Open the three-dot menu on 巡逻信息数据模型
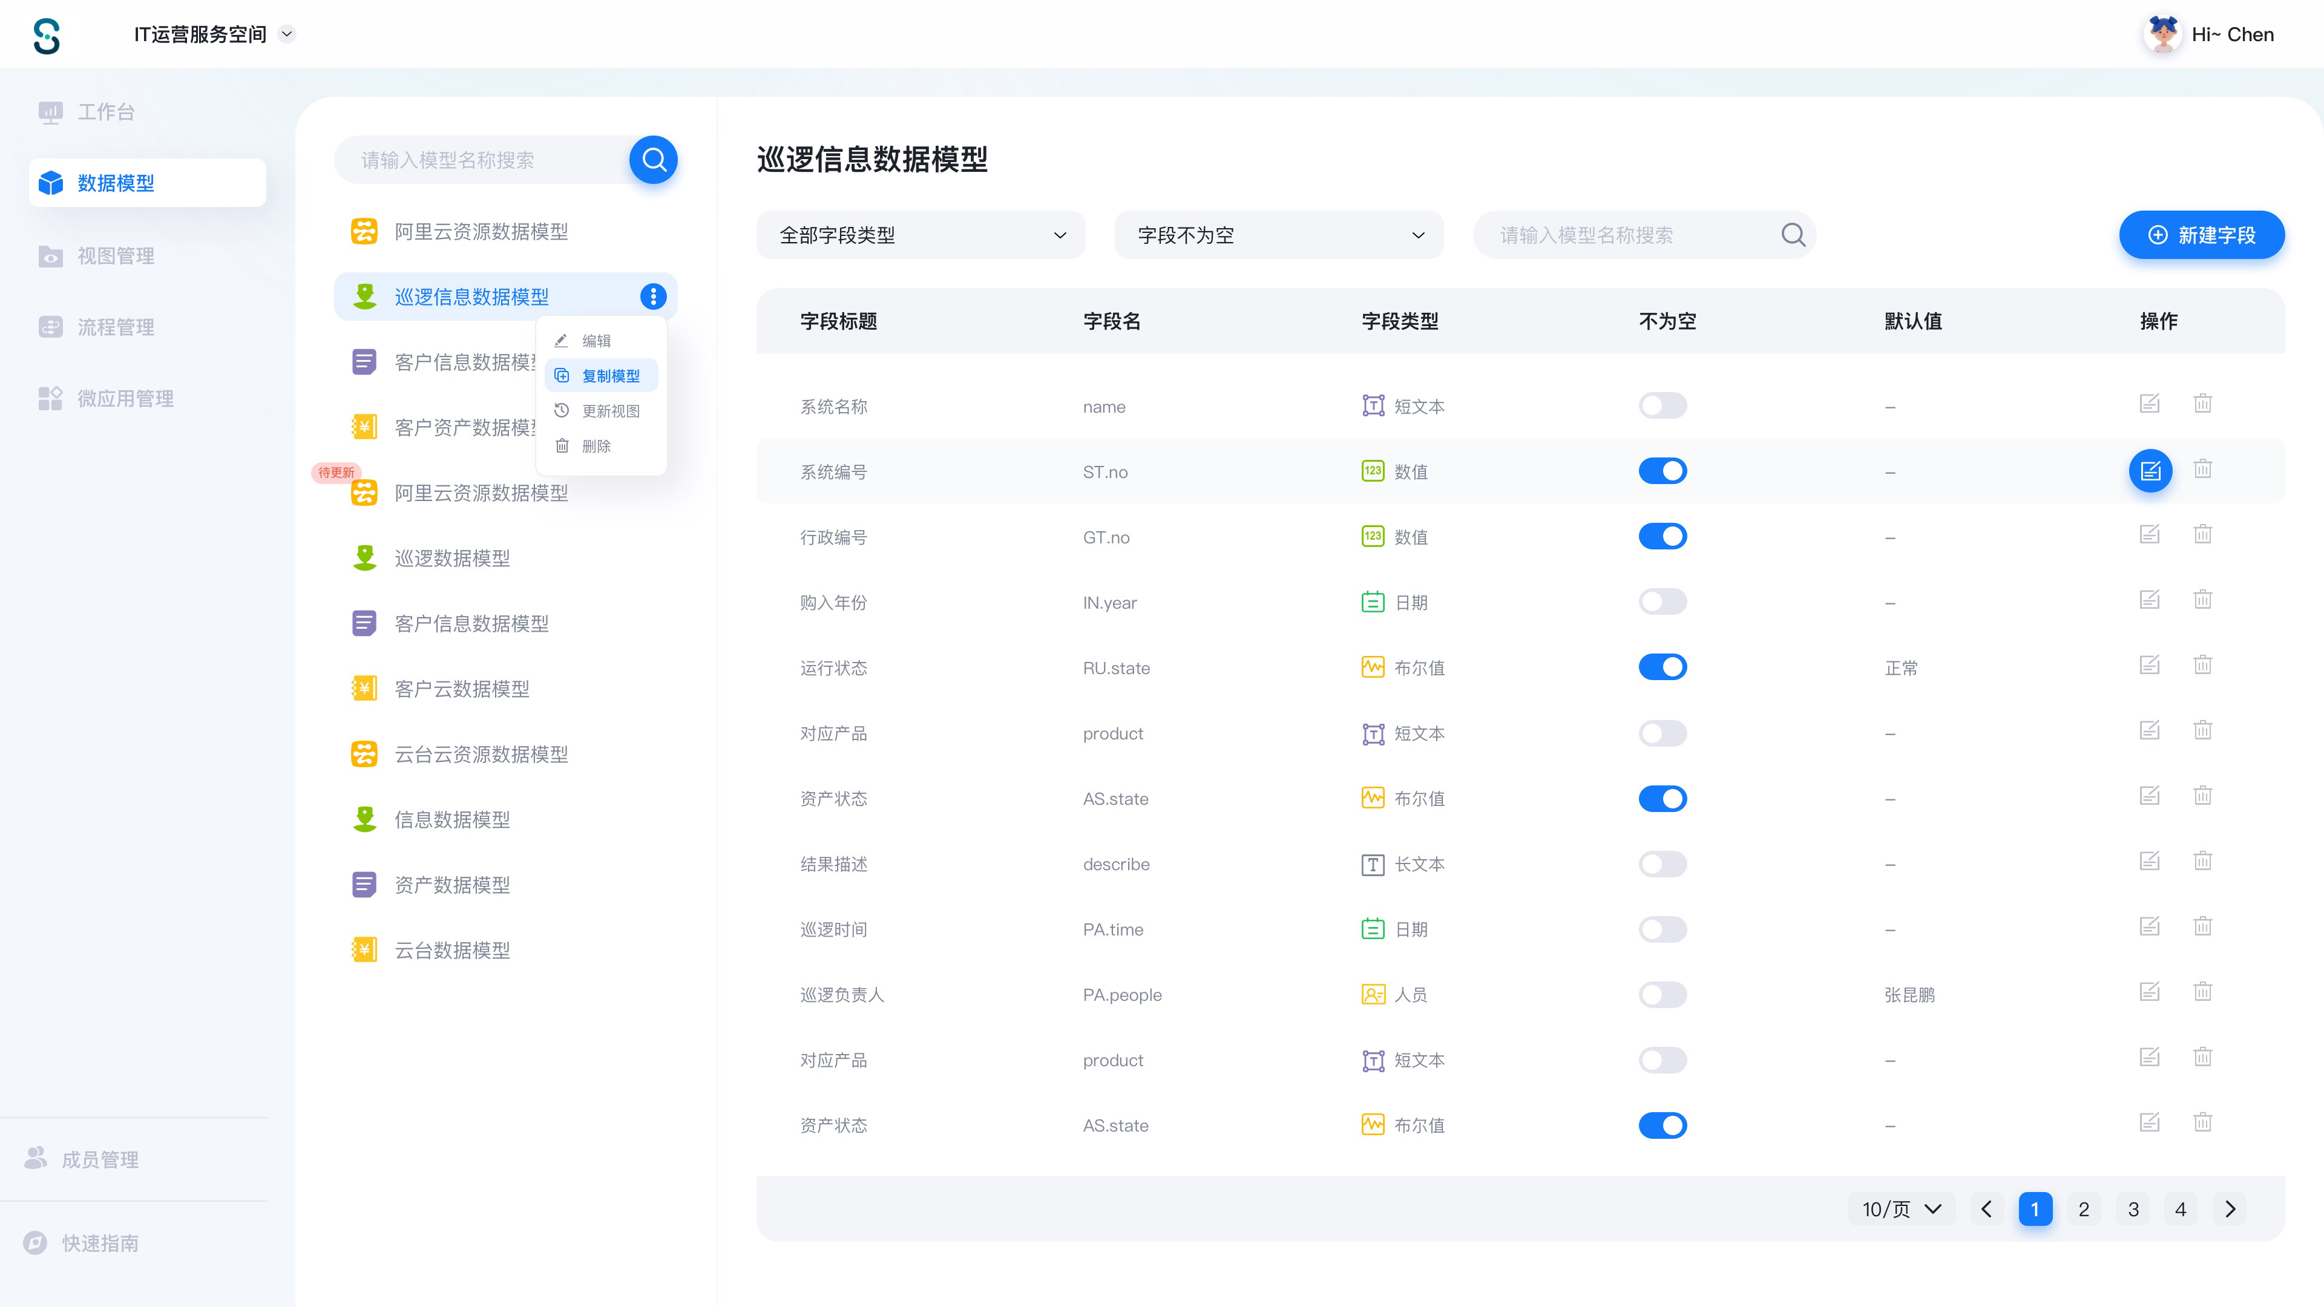Screen dimensions: 2324x1307 653,296
